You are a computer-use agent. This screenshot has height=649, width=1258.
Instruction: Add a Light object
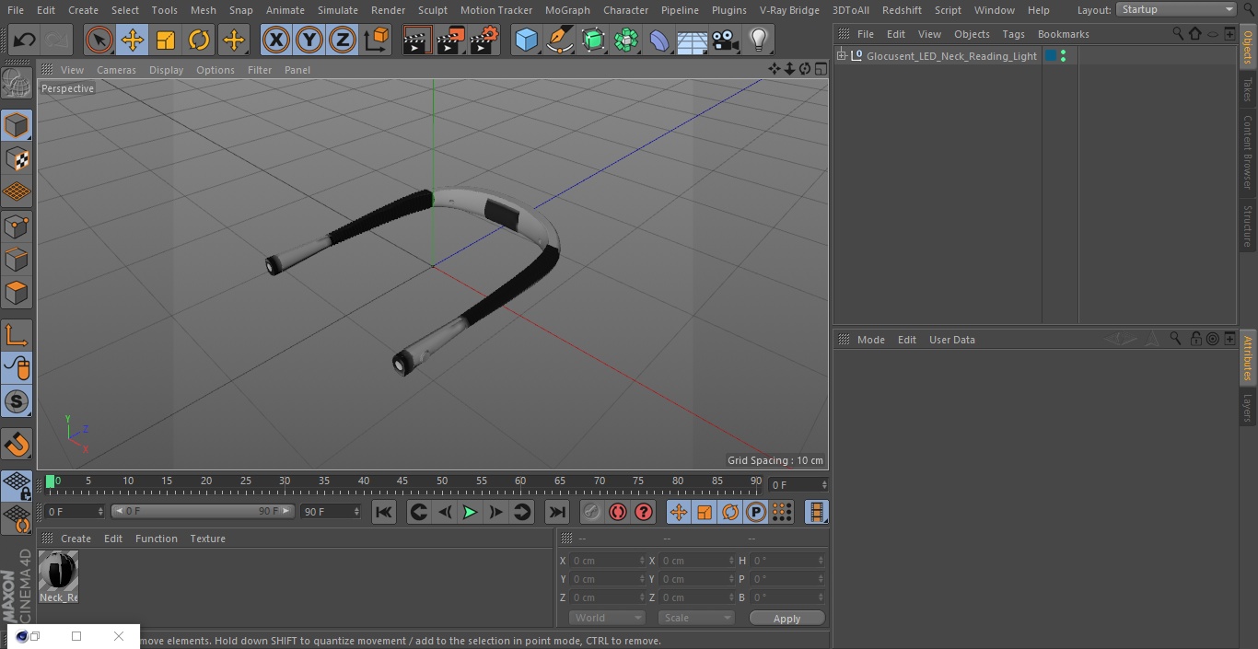(759, 41)
